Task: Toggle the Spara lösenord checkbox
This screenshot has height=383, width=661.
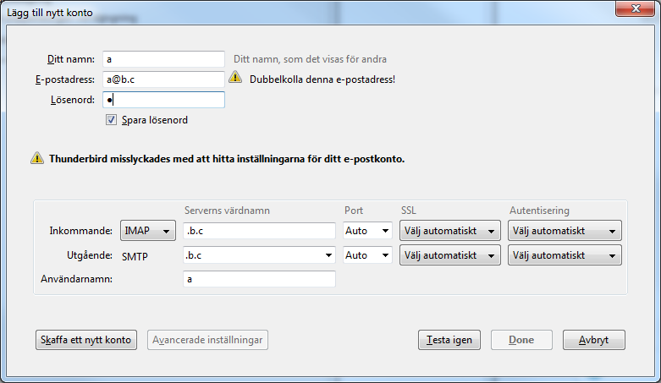Action: pyautogui.click(x=111, y=120)
